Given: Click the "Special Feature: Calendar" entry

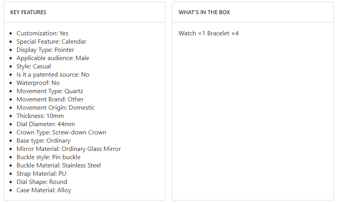Looking at the screenshot, I should click(51, 42).
